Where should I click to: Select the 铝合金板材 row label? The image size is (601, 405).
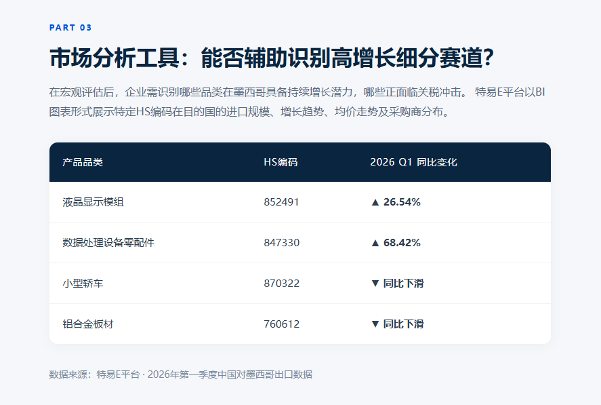(x=88, y=324)
